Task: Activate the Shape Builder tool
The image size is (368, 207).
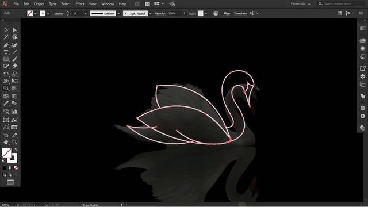Action: click(x=6, y=88)
